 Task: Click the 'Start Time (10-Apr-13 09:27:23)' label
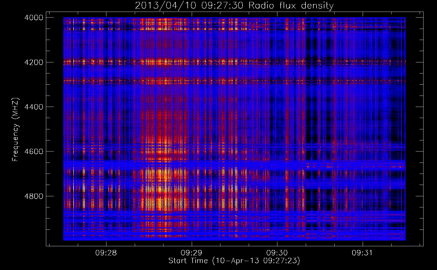tap(234, 261)
